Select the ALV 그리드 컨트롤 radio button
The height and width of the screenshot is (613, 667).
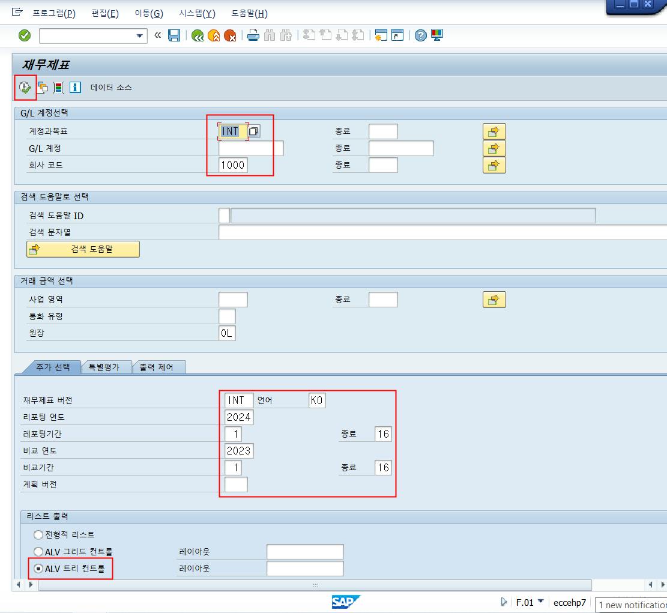38,552
